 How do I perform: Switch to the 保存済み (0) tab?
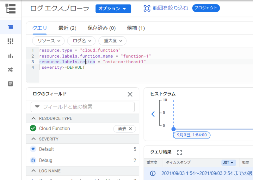102,28
